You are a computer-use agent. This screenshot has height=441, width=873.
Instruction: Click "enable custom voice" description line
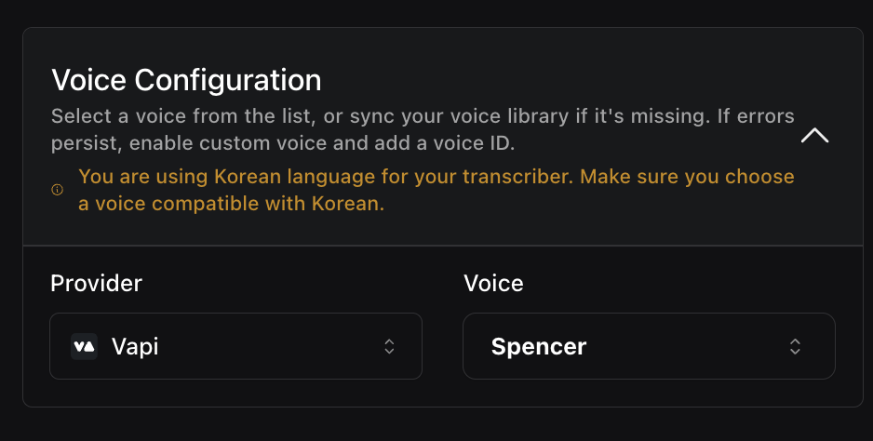click(283, 143)
